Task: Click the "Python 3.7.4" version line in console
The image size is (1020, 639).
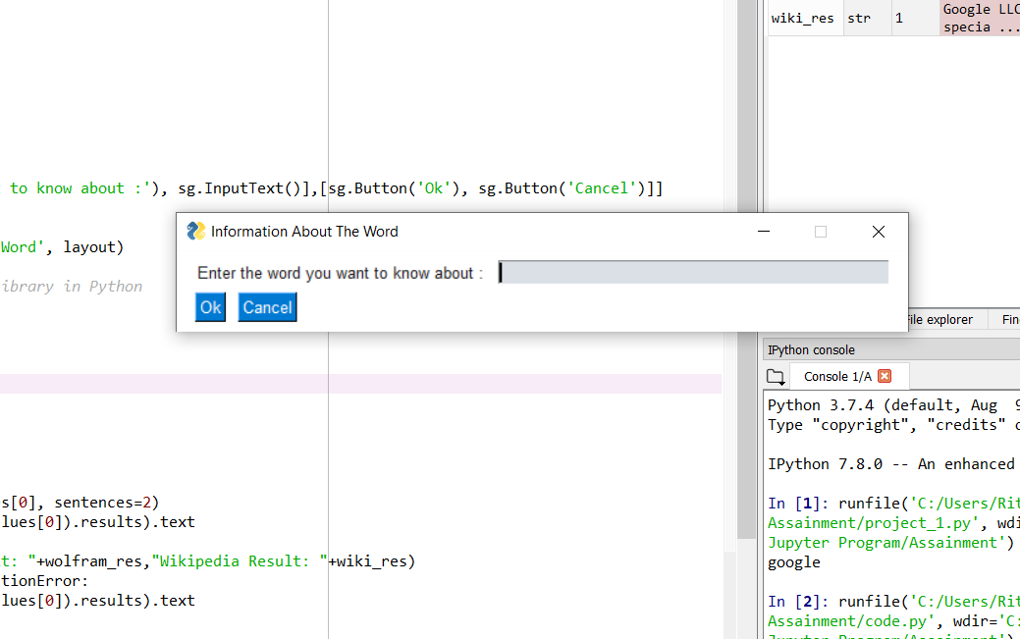Action: tap(893, 404)
